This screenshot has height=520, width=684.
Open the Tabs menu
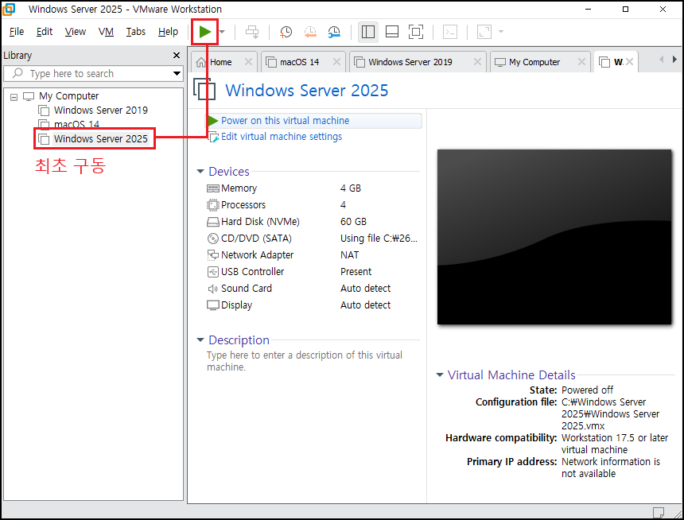click(136, 32)
